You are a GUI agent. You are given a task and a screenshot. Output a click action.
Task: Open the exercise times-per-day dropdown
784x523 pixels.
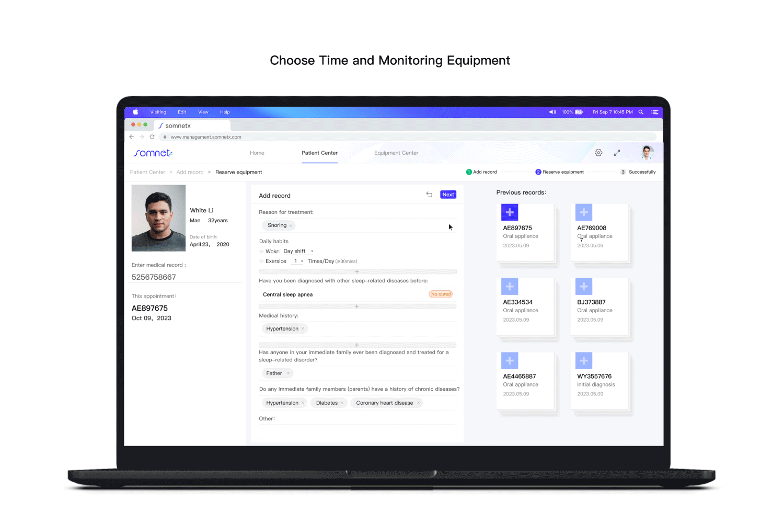(x=298, y=261)
